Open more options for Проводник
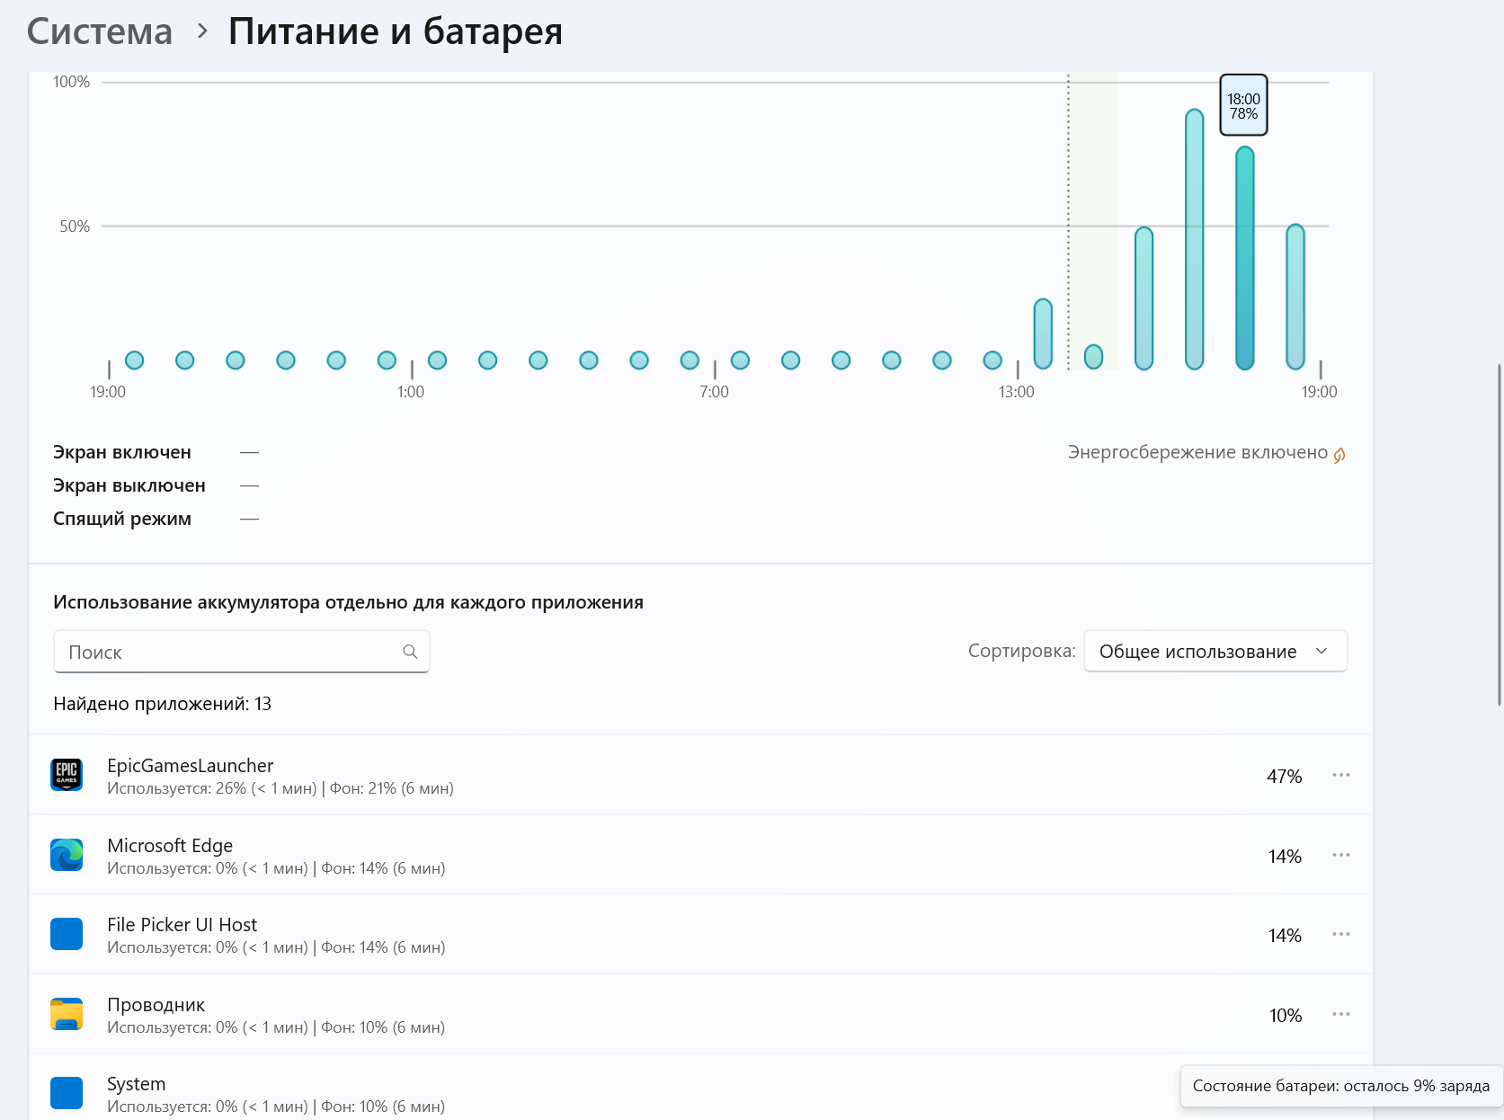 [1341, 1014]
